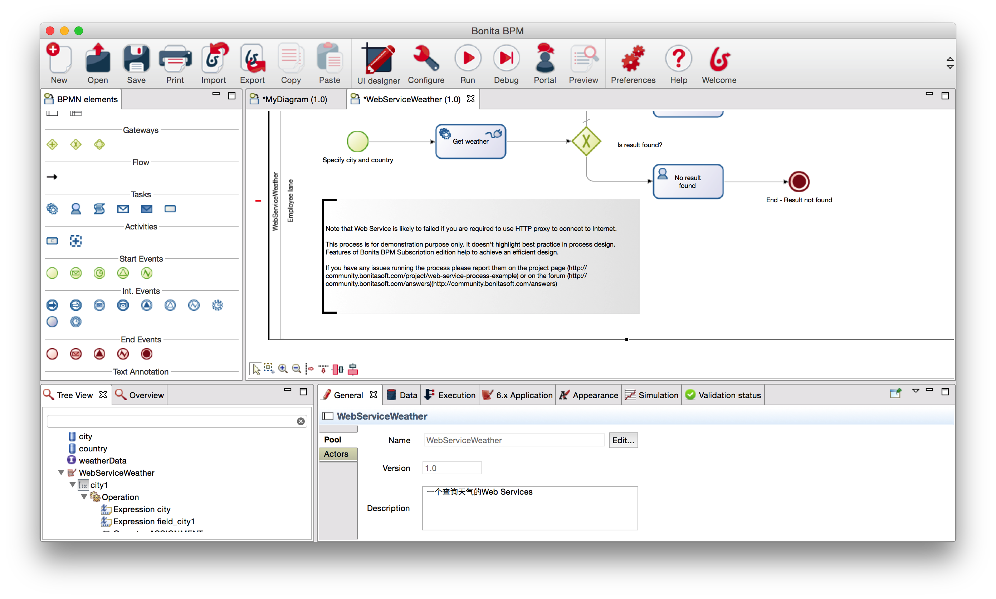Click the zoom in icon below canvas

point(283,368)
